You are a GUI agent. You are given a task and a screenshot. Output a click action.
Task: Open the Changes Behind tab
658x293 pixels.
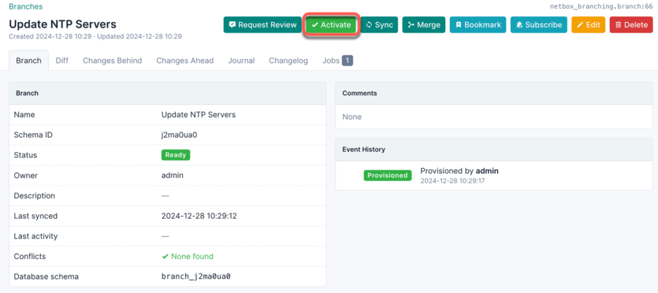point(112,61)
